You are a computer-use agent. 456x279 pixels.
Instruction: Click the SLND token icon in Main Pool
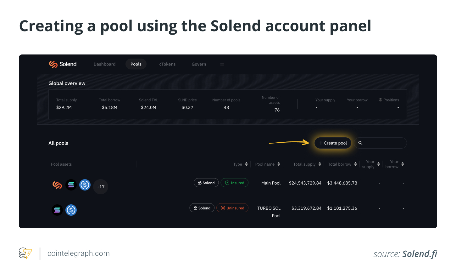[57, 185]
